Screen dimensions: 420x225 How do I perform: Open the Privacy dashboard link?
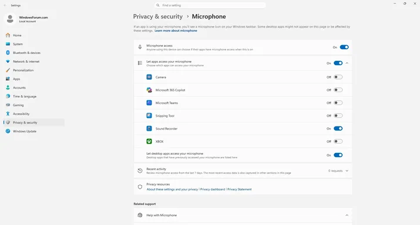coord(213,189)
